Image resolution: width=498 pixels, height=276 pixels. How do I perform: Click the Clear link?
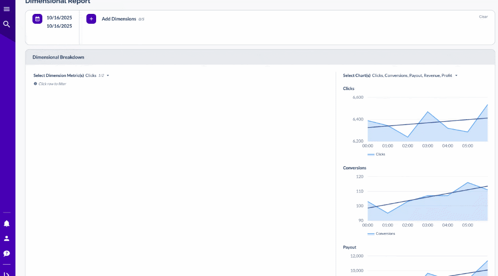coord(483,17)
